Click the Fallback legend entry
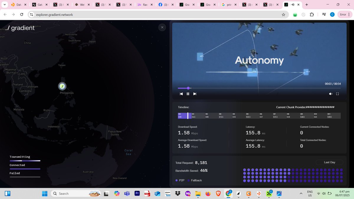The image size is (354, 199). pyautogui.click(x=194, y=180)
